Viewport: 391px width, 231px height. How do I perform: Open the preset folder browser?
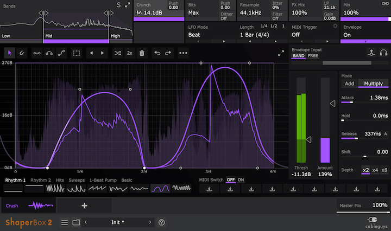coord(77,222)
